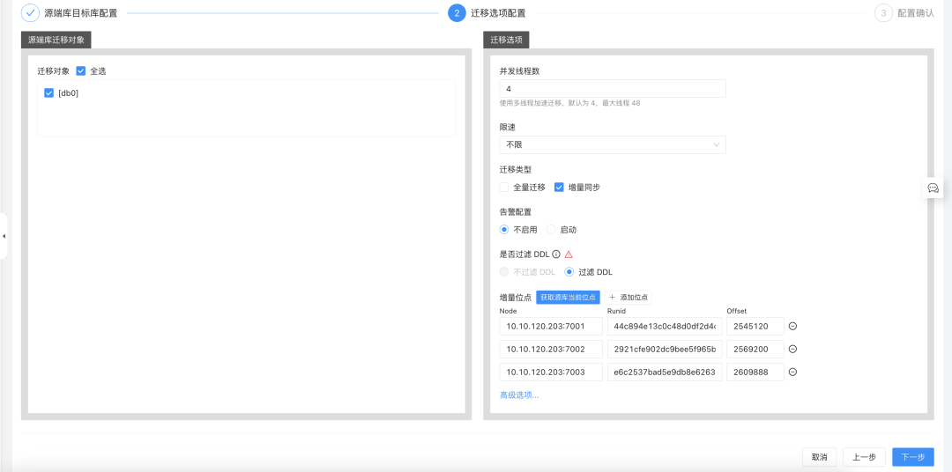Screen dimensions: 952x472
Task: Enable the 全量迁移 checkbox
Action: [504, 188]
